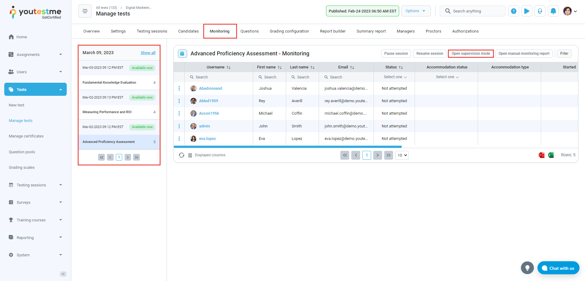
Task: Open Status filter Select one dropdown
Action: click(395, 77)
